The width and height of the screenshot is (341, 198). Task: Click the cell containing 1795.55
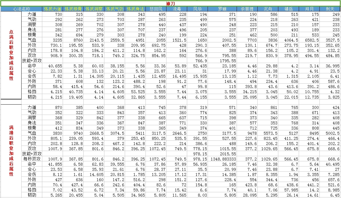[x=222, y=61]
